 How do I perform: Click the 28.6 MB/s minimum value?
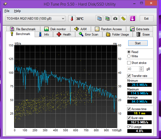pyautogui.click(x=139, y=85)
